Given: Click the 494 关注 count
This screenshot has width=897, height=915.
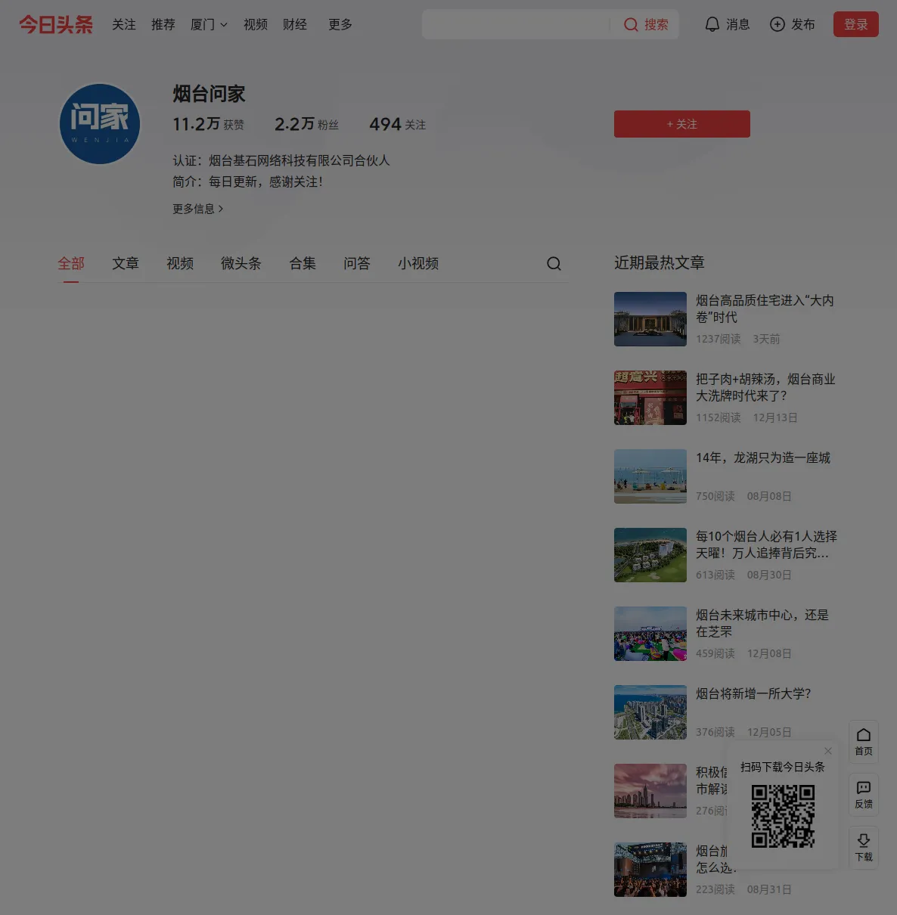Looking at the screenshot, I should pyautogui.click(x=398, y=124).
